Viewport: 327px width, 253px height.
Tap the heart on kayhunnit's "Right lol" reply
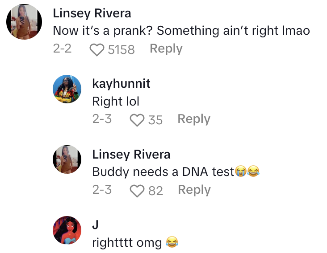pos(136,120)
